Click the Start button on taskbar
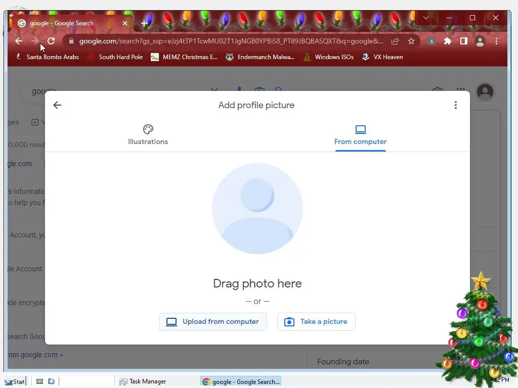518x388 pixels. [15, 381]
